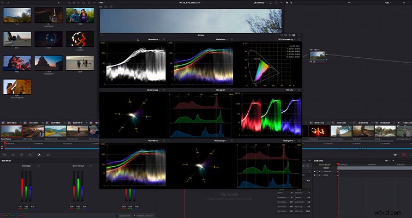
Task: Adjust the red slider in Red Output
Action: click(22, 186)
